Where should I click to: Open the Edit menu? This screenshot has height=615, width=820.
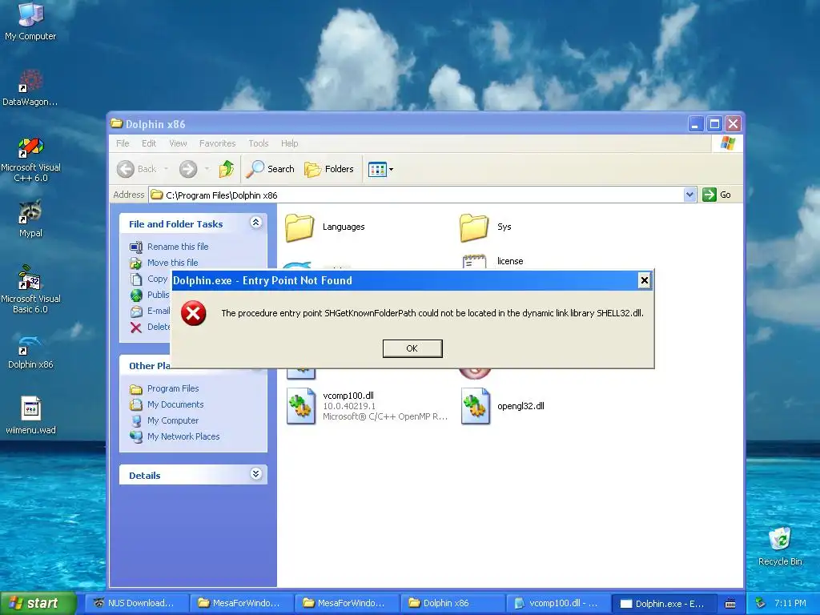pyautogui.click(x=149, y=143)
